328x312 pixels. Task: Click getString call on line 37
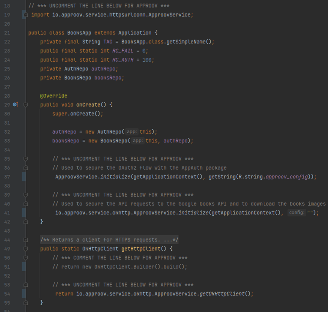[222, 177]
